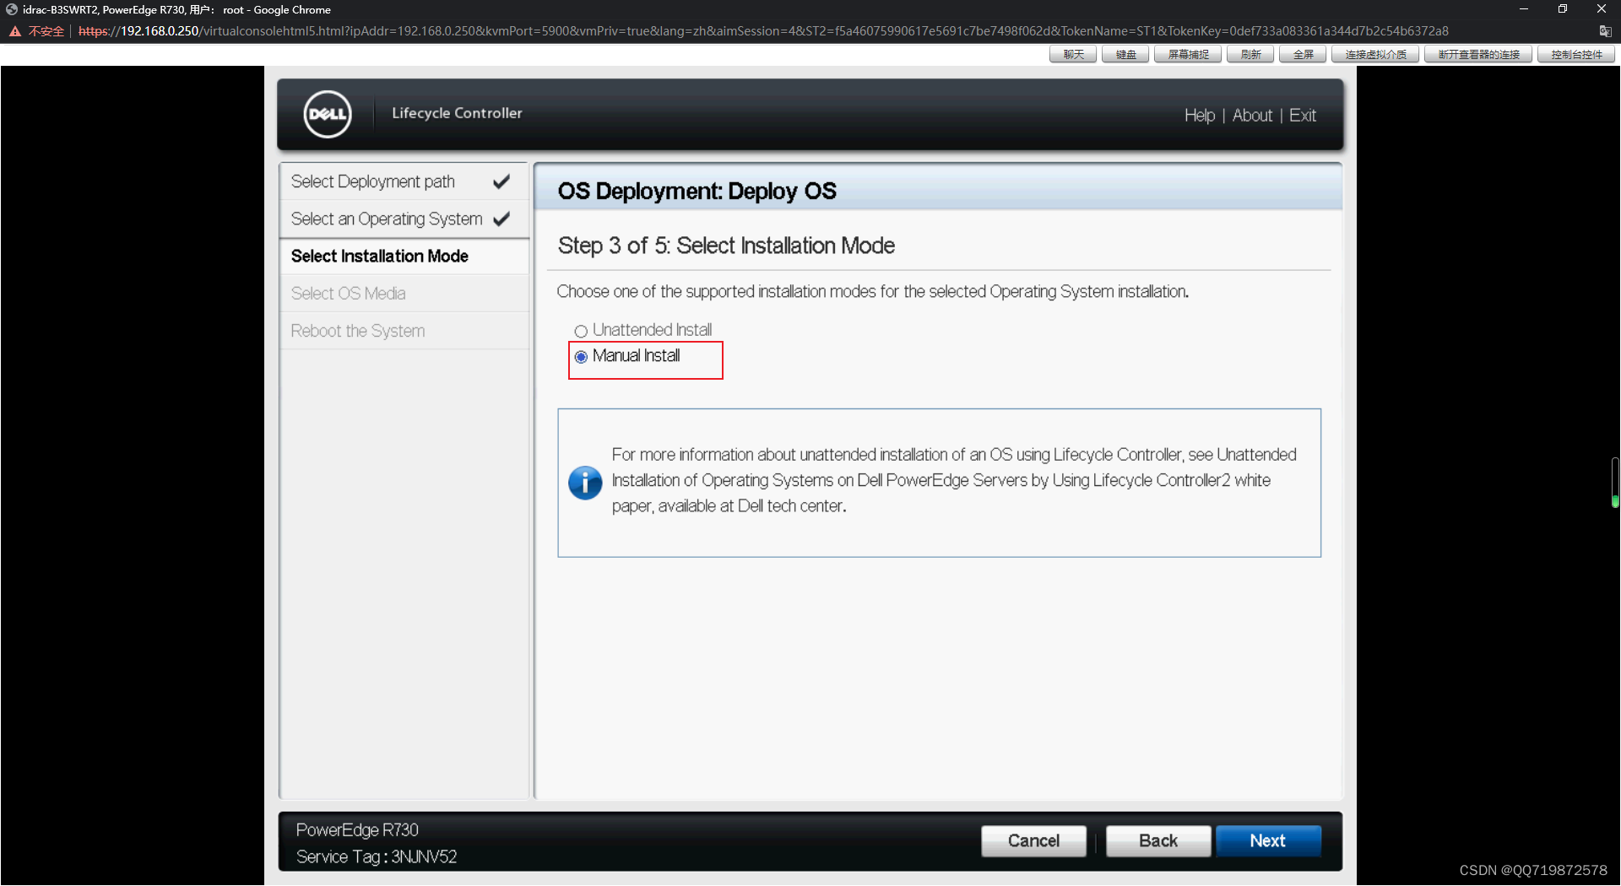The image size is (1621, 886).
Task: Click the 键盘 (keyboard) button
Action: (1125, 54)
